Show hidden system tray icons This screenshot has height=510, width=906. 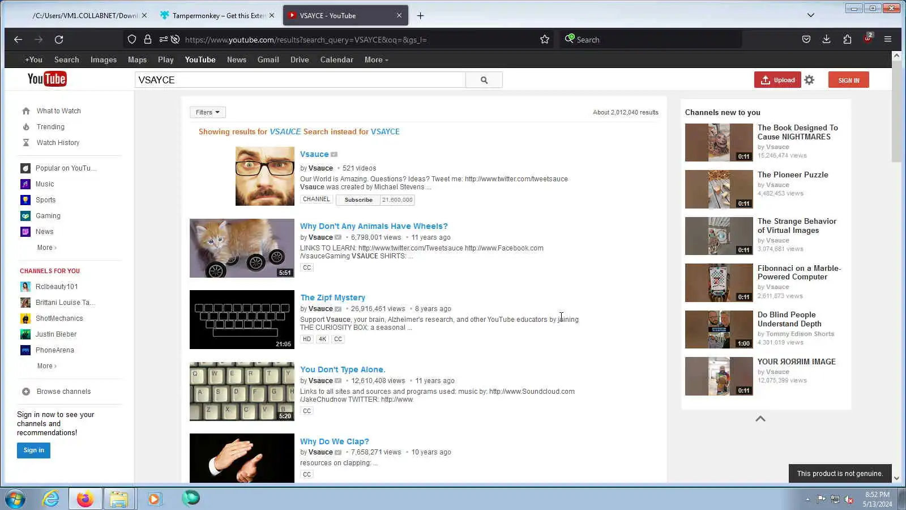pos(807,499)
